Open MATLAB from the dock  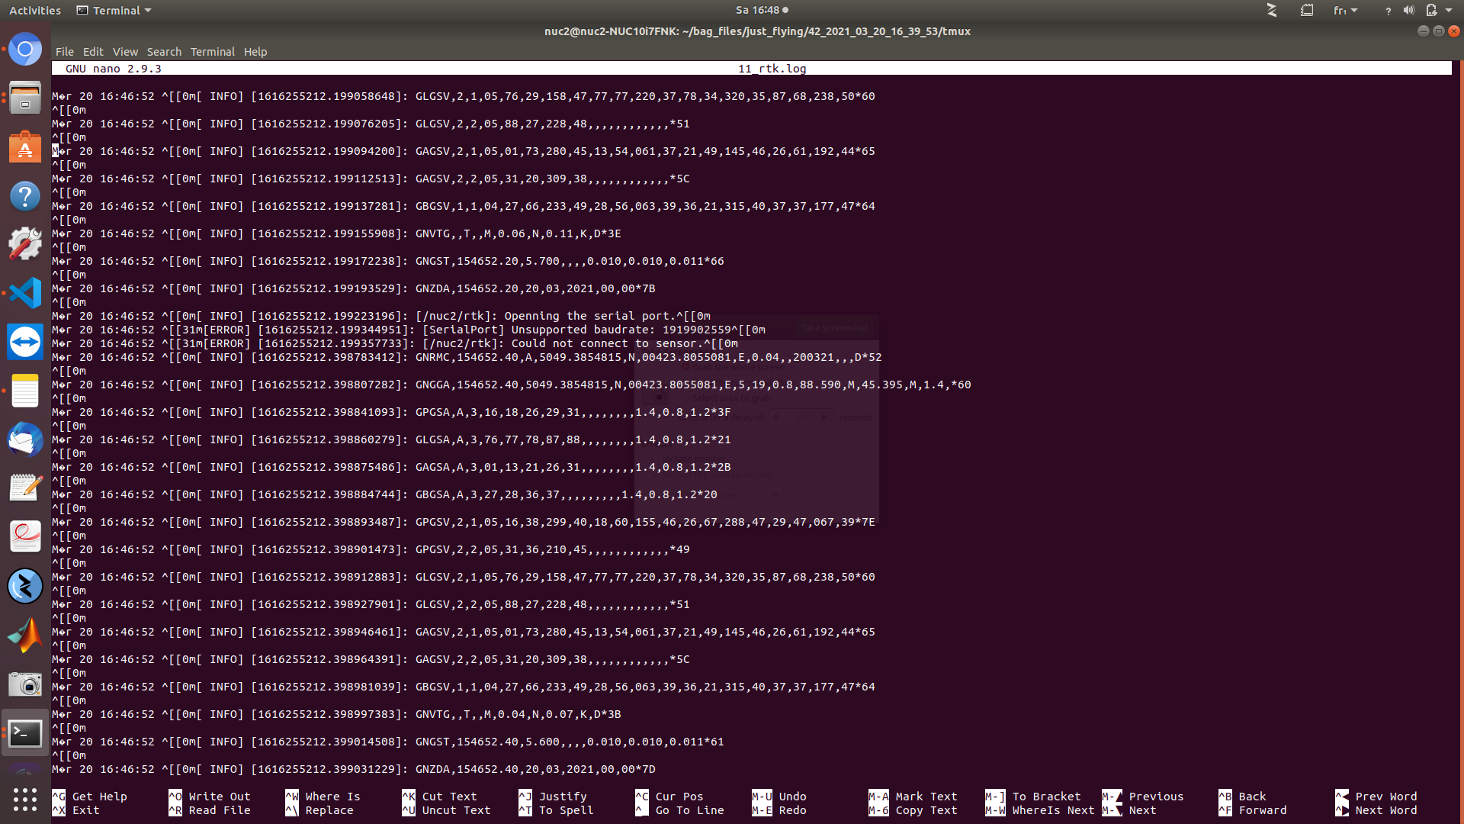(25, 635)
